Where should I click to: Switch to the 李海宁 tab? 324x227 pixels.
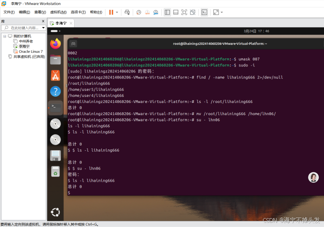tap(61, 23)
